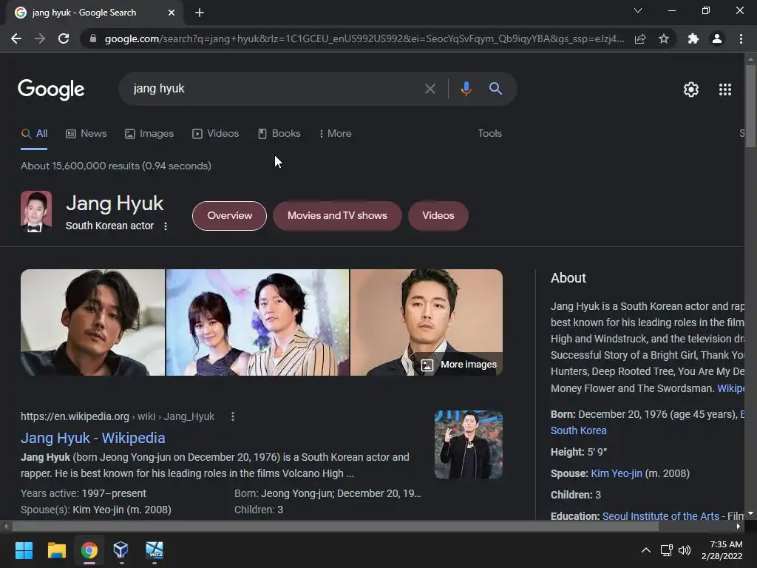The height and width of the screenshot is (568, 757).
Task: Open first Jang Hyuk portrait photo
Action: tap(92, 322)
